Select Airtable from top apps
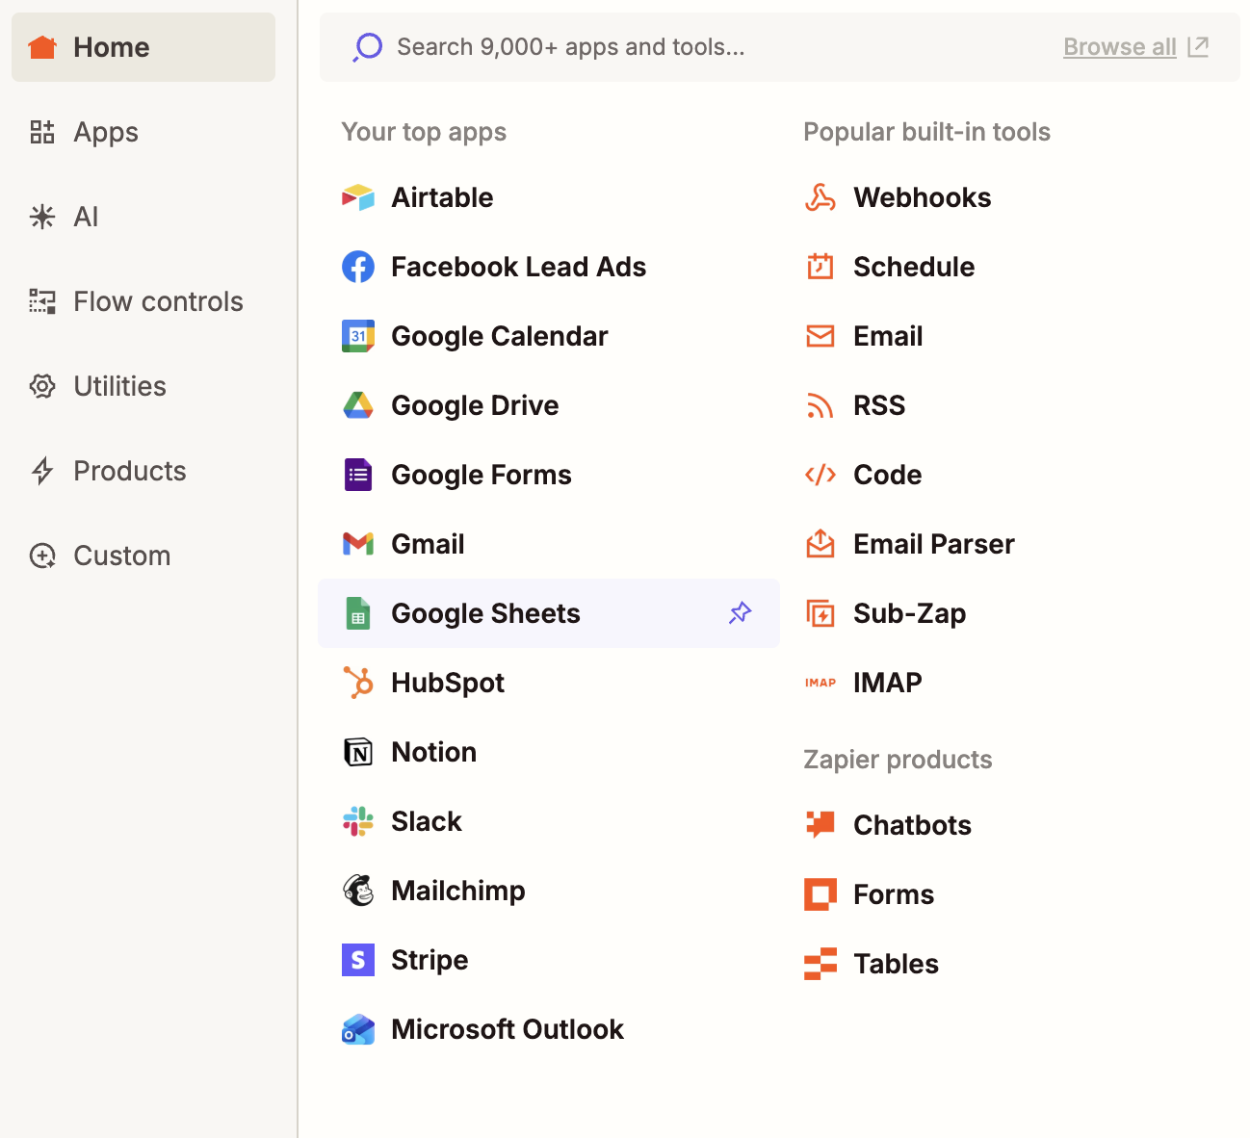The width and height of the screenshot is (1250, 1138). tap(442, 197)
